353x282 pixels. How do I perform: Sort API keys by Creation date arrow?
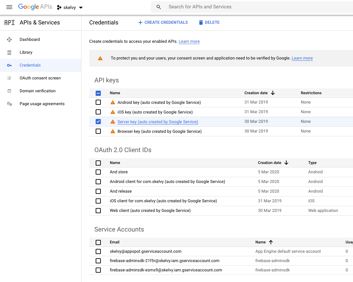tap(273, 93)
